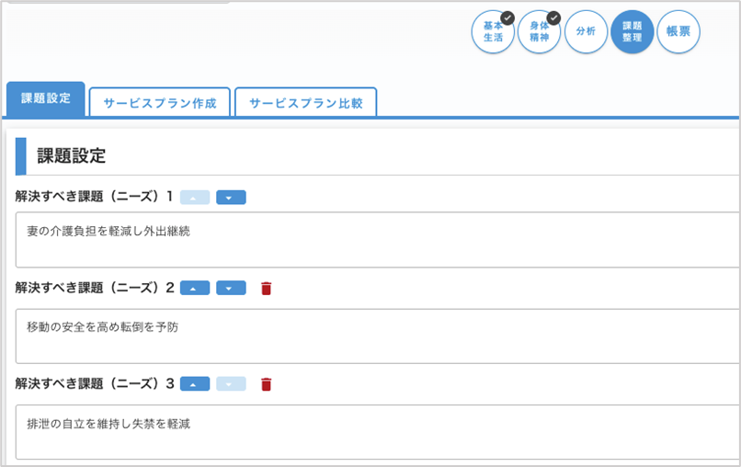Delete need 2 with red trash icon
741x467 pixels.
(267, 289)
